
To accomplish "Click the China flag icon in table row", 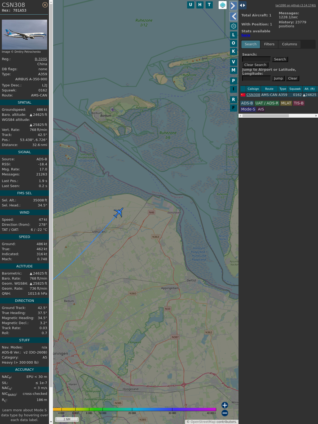I will [x=243, y=95].
